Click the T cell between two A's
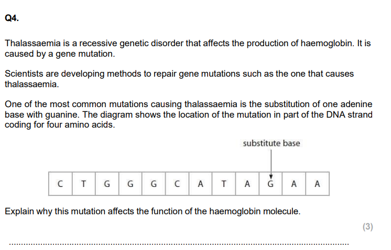 tap(224, 184)
